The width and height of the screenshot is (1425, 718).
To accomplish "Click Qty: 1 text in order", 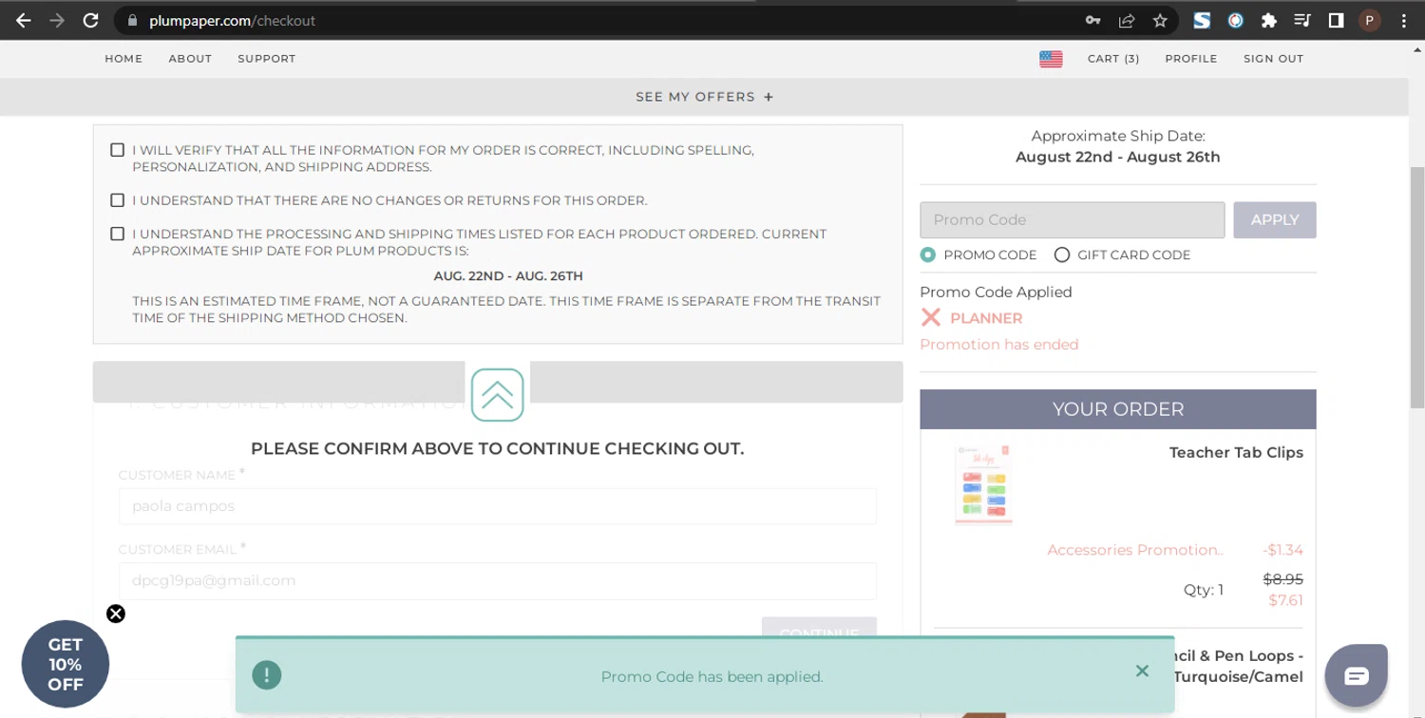I will [1204, 590].
